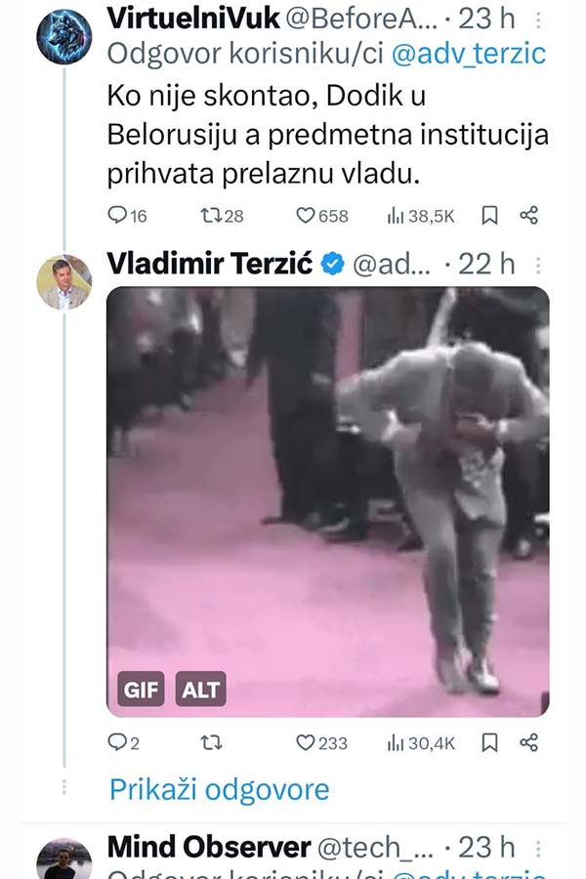
Task: Reply to VirtuelniVuk's tweet with 16 comments
Action: [x=127, y=215]
